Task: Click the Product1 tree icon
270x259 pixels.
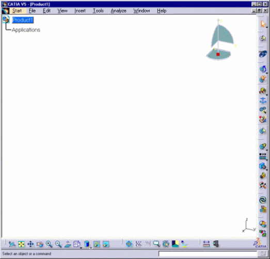Action: [6, 19]
